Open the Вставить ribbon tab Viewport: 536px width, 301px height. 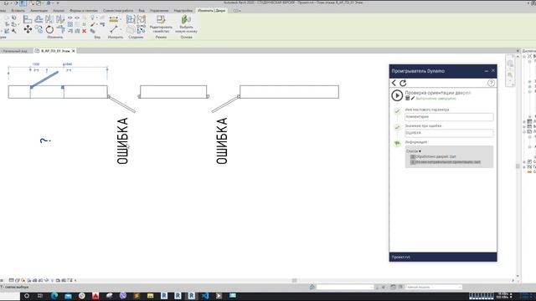[x=18, y=11]
